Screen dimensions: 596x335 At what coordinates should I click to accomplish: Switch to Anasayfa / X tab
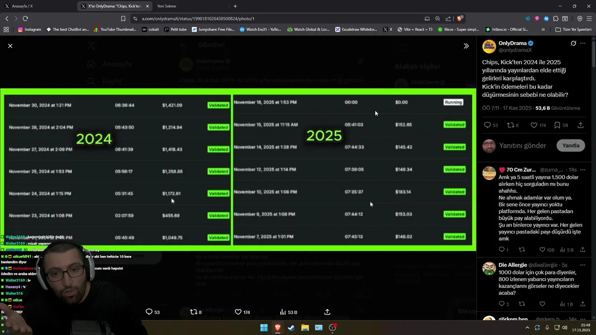(x=37, y=6)
